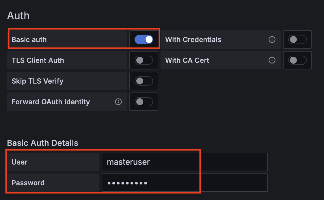
Task: Turn on Skip TLS Verify
Action: [144, 81]
